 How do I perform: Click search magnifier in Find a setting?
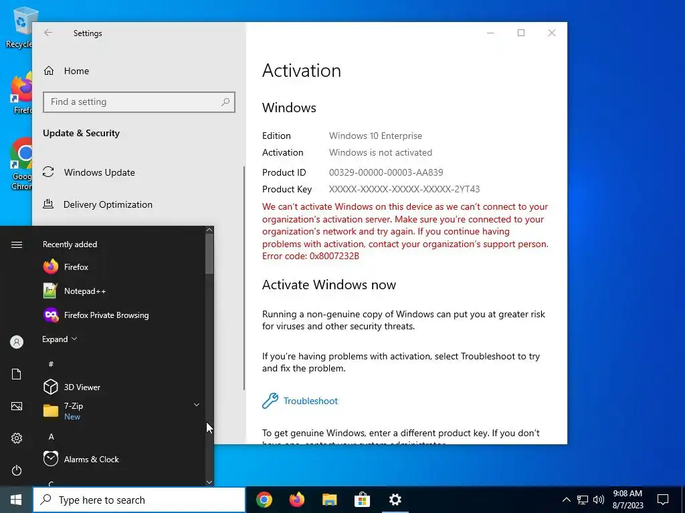click(225, 102)
